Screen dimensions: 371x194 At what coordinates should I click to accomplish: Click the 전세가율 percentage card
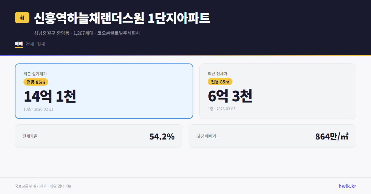[x=98, y=136]
